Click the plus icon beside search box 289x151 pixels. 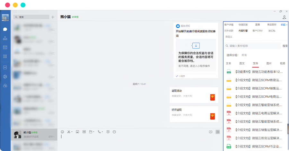pos(53,17)
